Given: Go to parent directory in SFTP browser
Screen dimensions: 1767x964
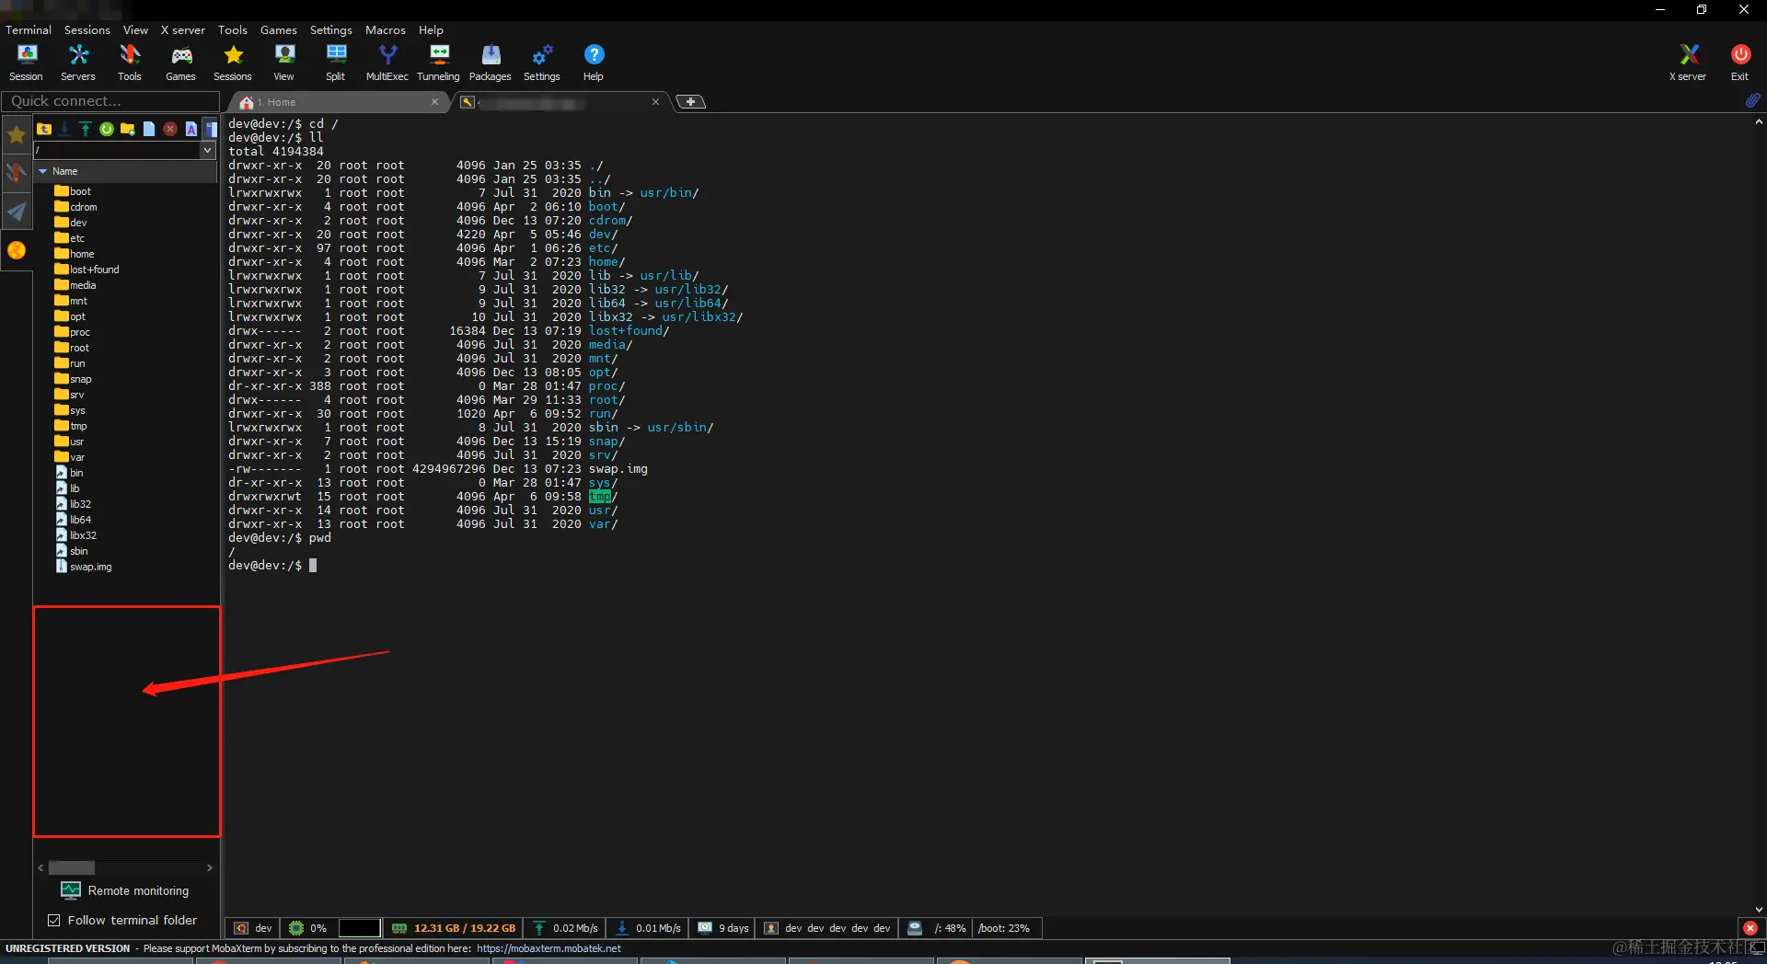Looking at the screenshot, I should pos(44,129).
